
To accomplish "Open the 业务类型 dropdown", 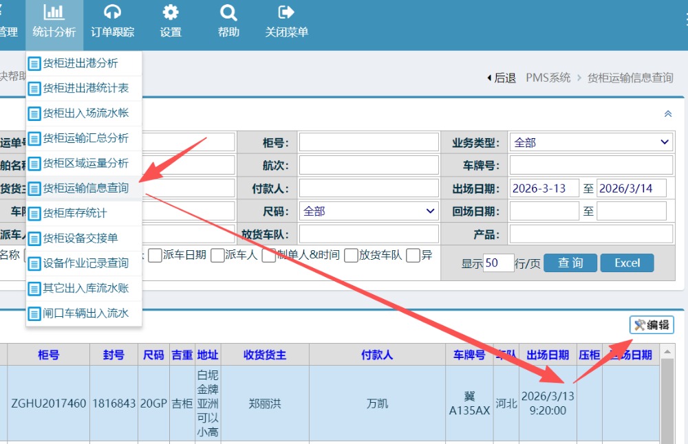I will point(591,142).
